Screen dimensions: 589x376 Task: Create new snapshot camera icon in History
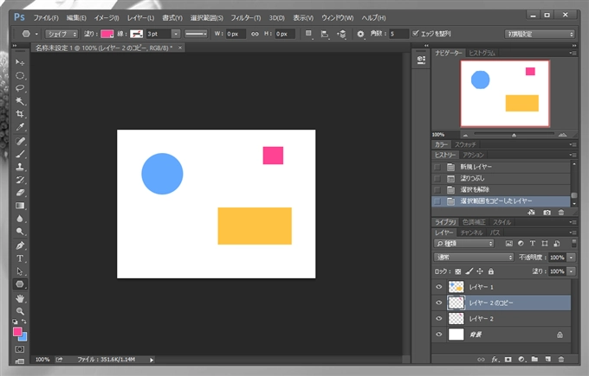pyautogui.click(x=547, y=213)
